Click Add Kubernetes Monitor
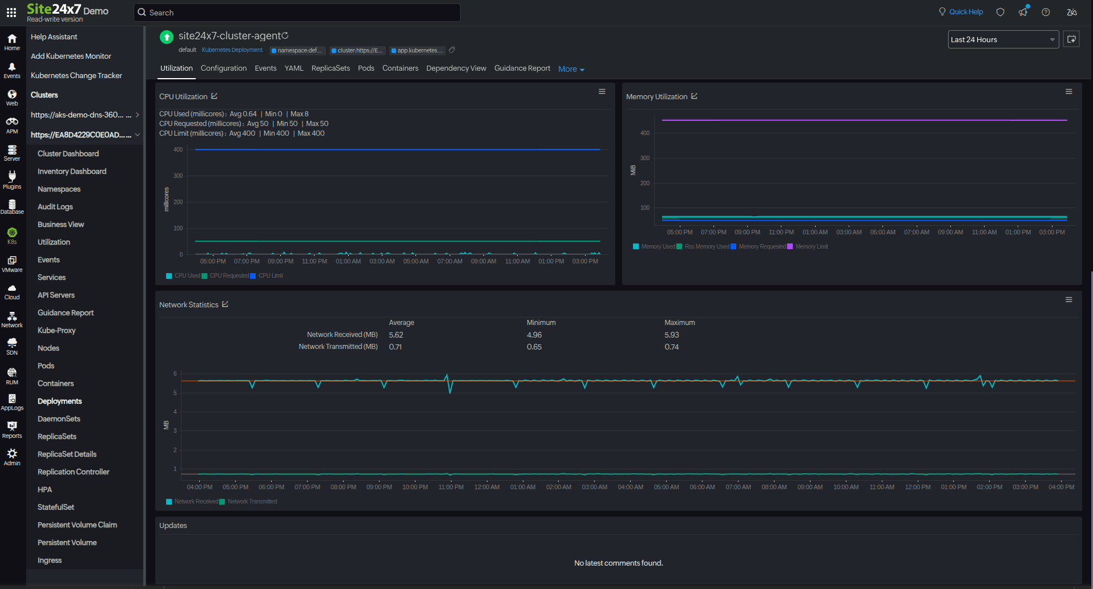Screen dimensions: 1093x589 pyautogui.click(x=71, y=56)
